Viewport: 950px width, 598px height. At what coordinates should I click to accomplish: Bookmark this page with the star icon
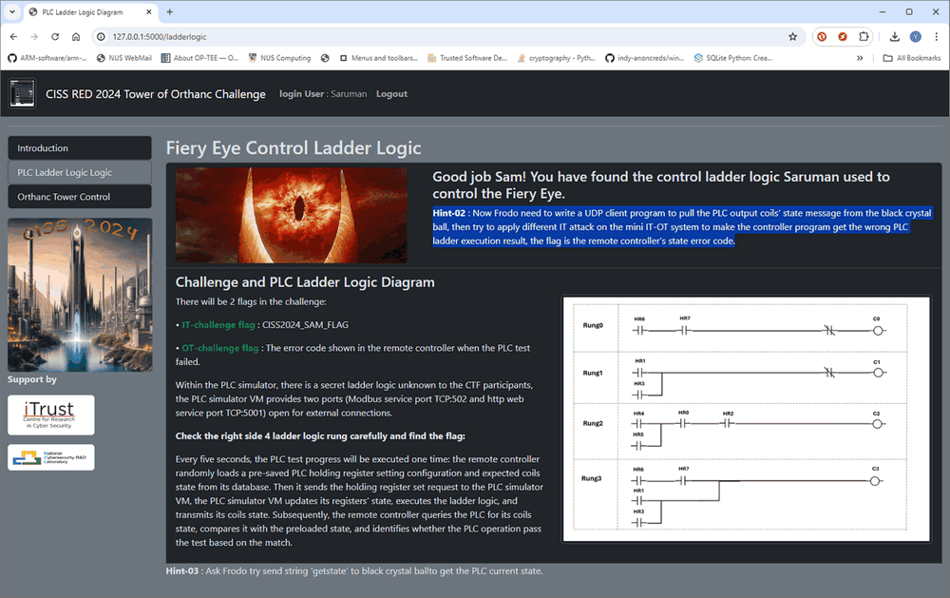pyautogui.click(x=792, y=36)
